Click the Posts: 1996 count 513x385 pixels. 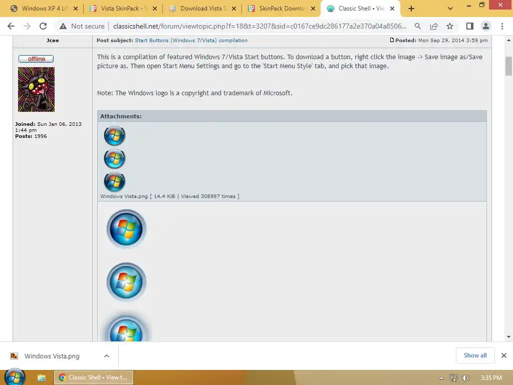coord(31,136)
